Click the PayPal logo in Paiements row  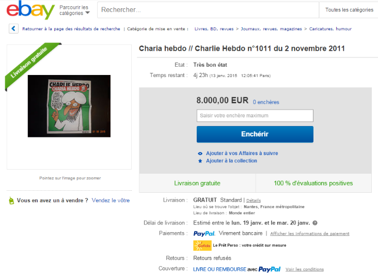(x=204, y=234)
